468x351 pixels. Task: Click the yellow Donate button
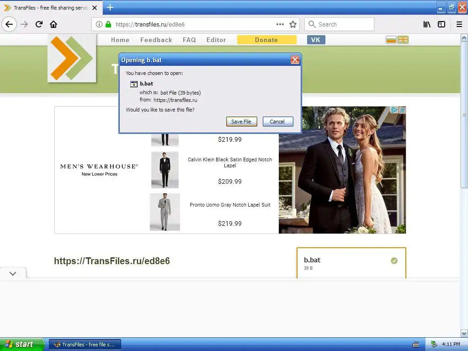pos(266,40)
